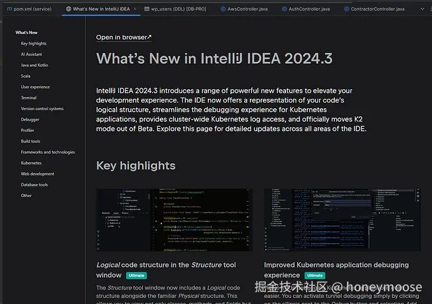
Task: Open User experience section
Action: coord(35,87)
